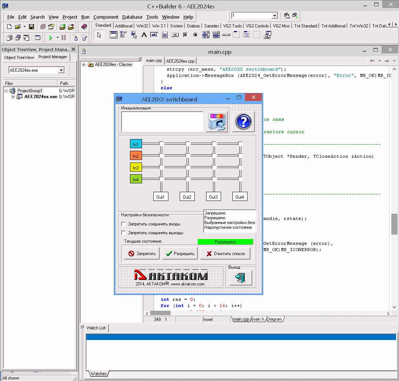
Task: Save the current file with floppy icon
Action: [31, 27]
